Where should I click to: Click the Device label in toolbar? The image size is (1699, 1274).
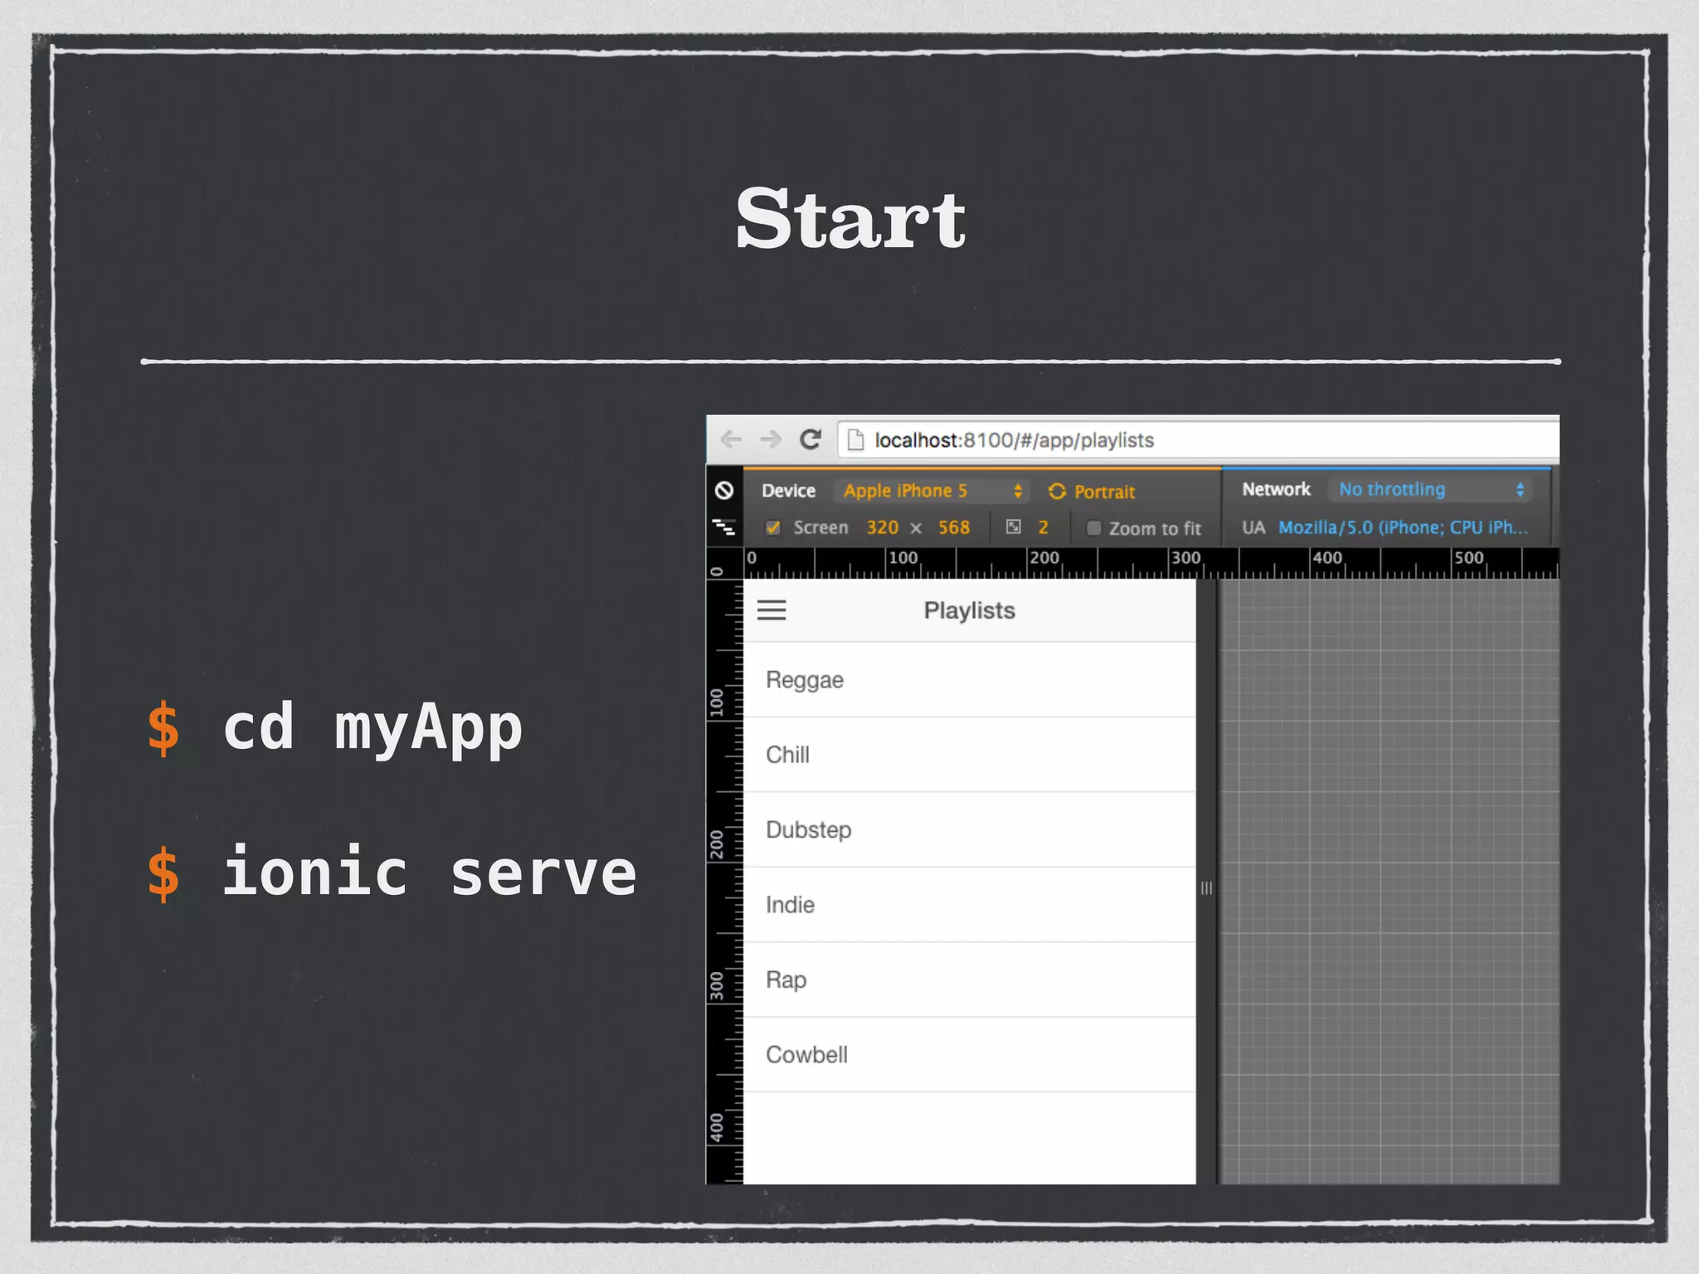point(788,491)
